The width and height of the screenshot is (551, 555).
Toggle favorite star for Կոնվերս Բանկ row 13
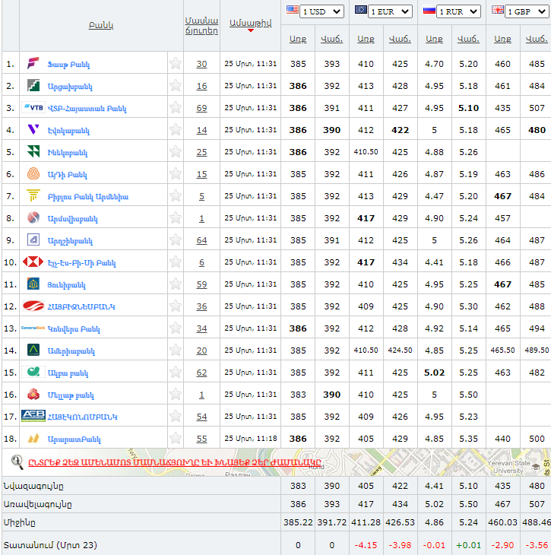[175, 328]
